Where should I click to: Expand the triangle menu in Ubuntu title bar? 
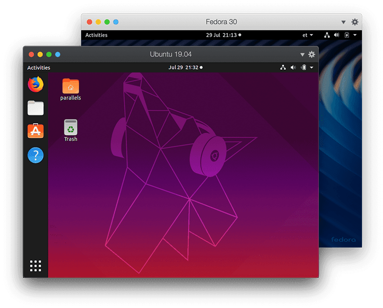[x=302, y=54]
